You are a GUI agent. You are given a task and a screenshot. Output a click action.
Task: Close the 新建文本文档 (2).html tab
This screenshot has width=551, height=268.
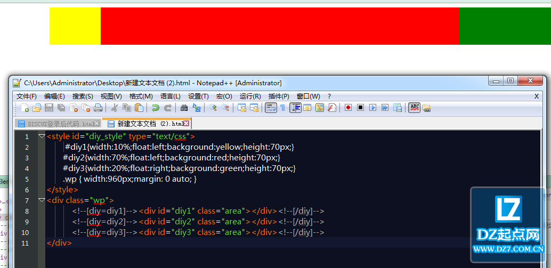tap(187, 124)
